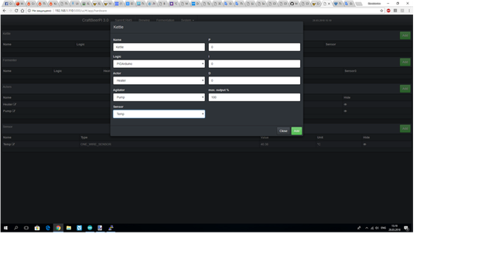
Task: Toggle the Hide eye for Pump actor
Action: click(x=346, y=111)
